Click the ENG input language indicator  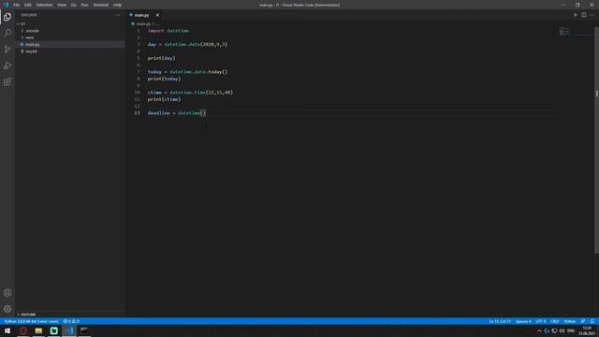tap(571, 330)
